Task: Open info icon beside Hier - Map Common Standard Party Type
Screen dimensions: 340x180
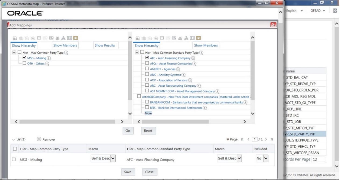Action: [202, 53]
